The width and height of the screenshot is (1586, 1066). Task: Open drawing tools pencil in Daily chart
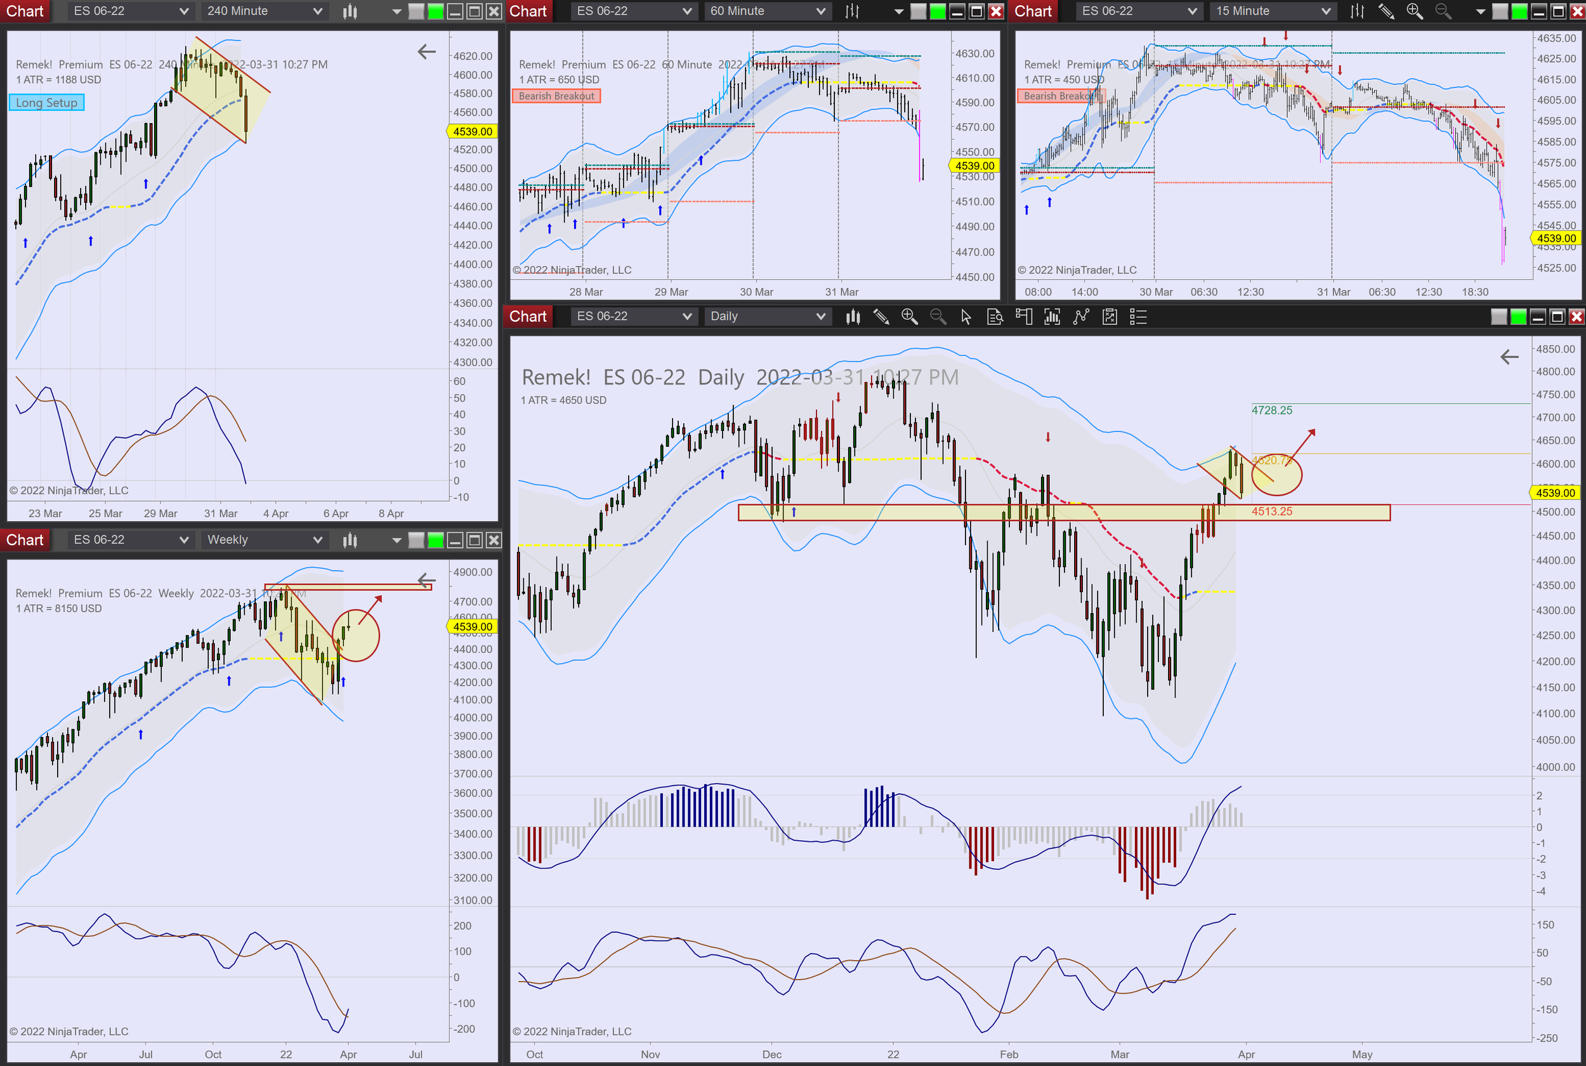[881, 316]
